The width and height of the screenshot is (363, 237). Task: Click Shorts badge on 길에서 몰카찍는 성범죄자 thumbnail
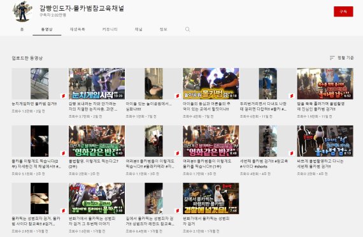[178, 211]
